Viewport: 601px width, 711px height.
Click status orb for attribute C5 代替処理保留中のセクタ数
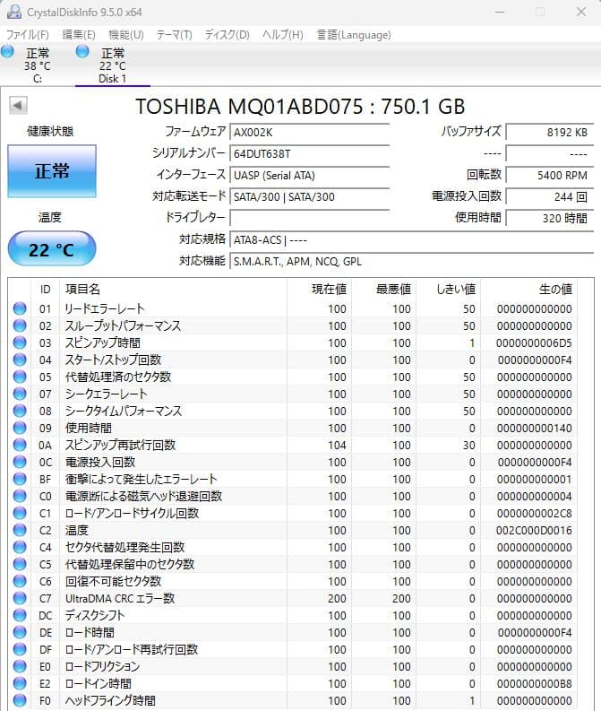coord(20,564)
